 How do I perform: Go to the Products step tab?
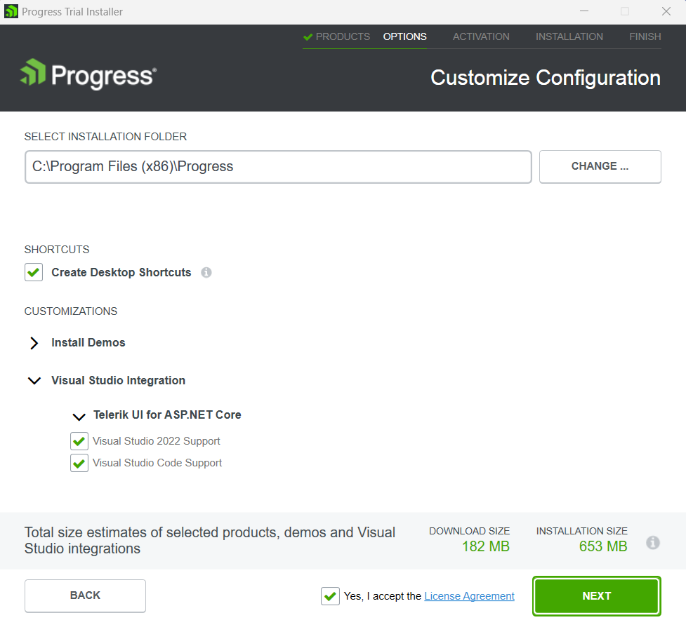tap(337, 36)
